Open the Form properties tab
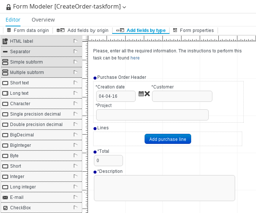This screenshot has width=256, height=213. click(193, 30)
